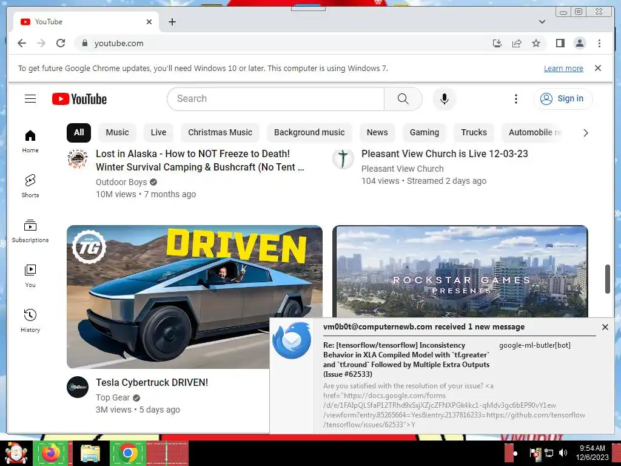Click the Sign in button
The width and height of the screenshot is (621, 466).
click(563, 99)
